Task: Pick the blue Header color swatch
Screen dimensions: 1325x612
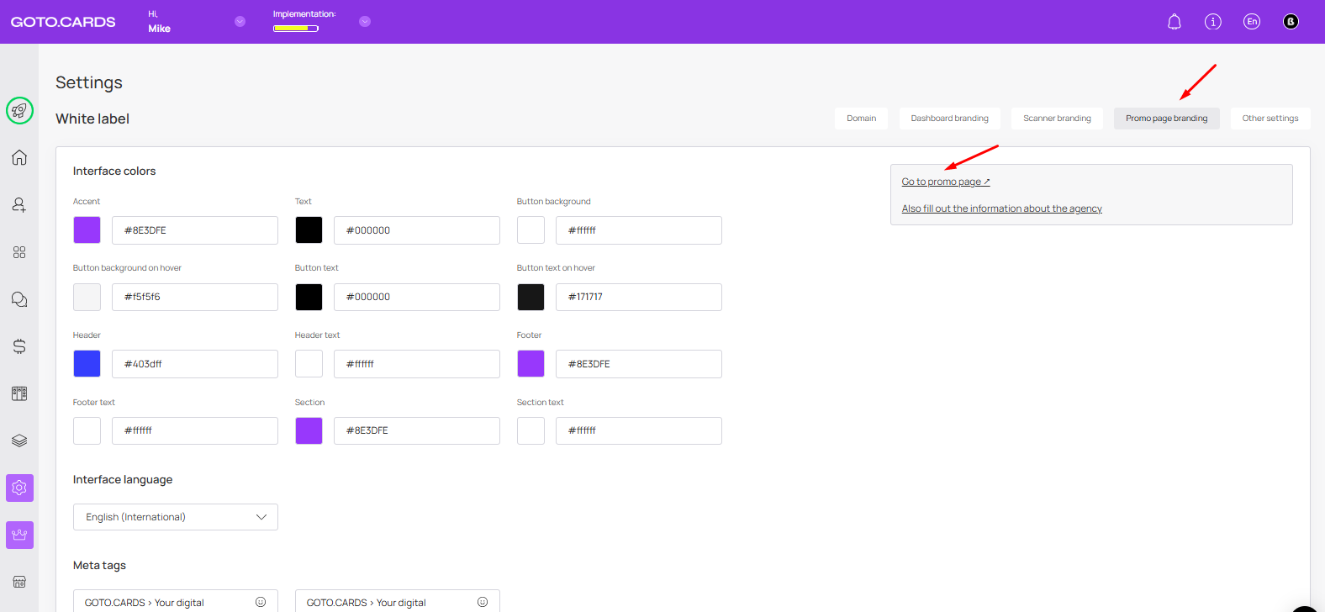Action: [87, 364]
